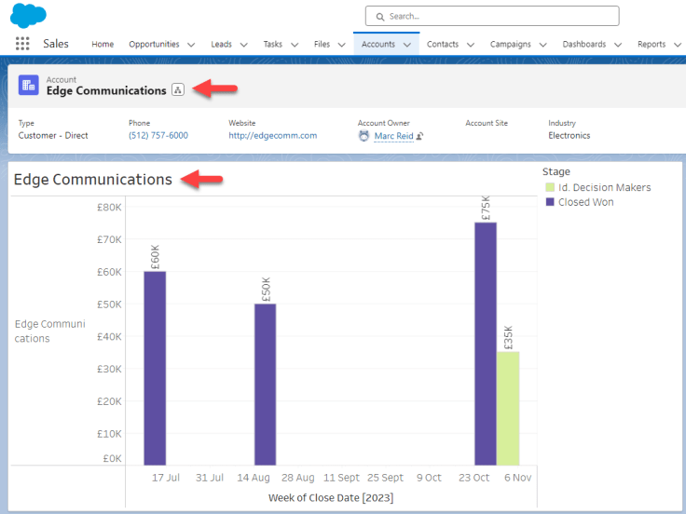
Task: Select the Id. Decision Makers legend swatch
Action: 550,188
